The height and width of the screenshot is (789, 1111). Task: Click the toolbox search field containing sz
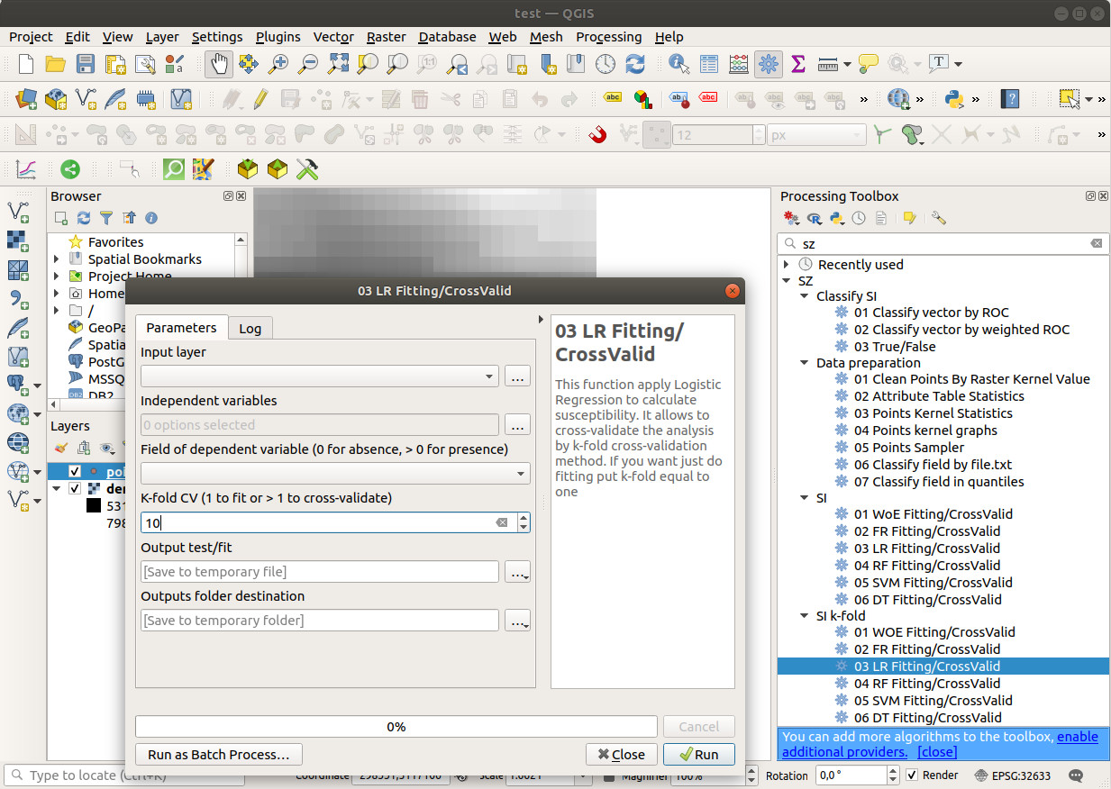tap(943, 244)
